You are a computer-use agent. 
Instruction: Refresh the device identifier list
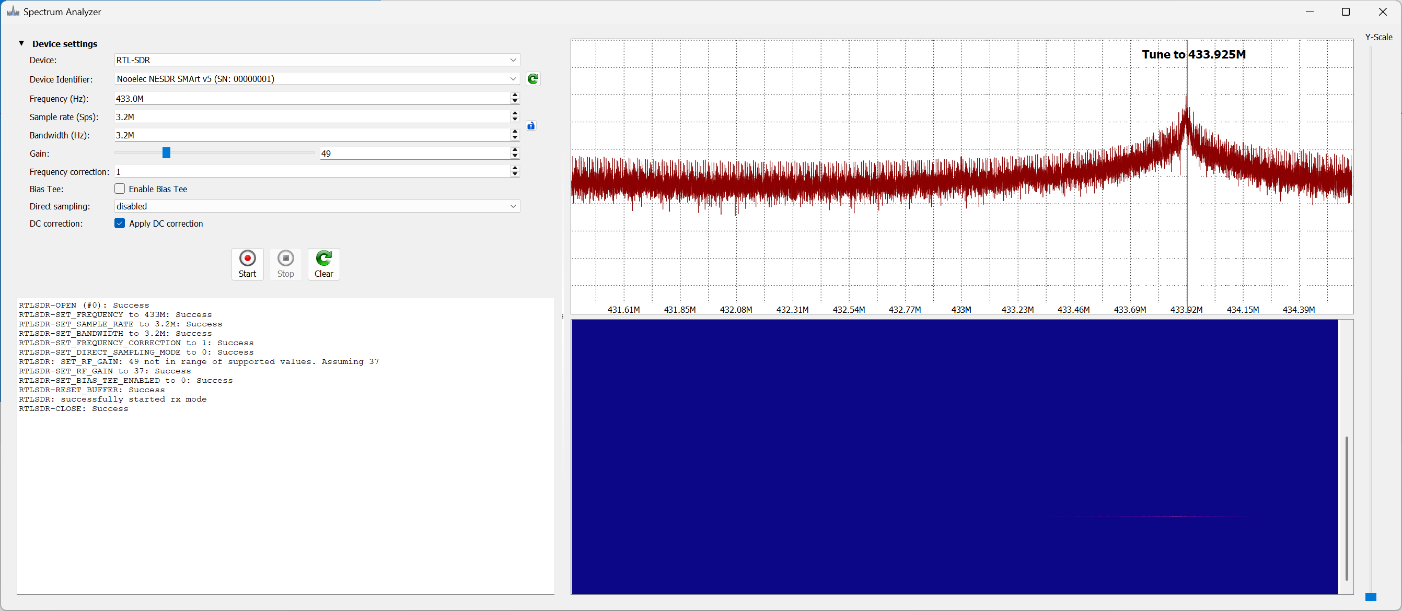pyautogui.click(x=533, y=79)
